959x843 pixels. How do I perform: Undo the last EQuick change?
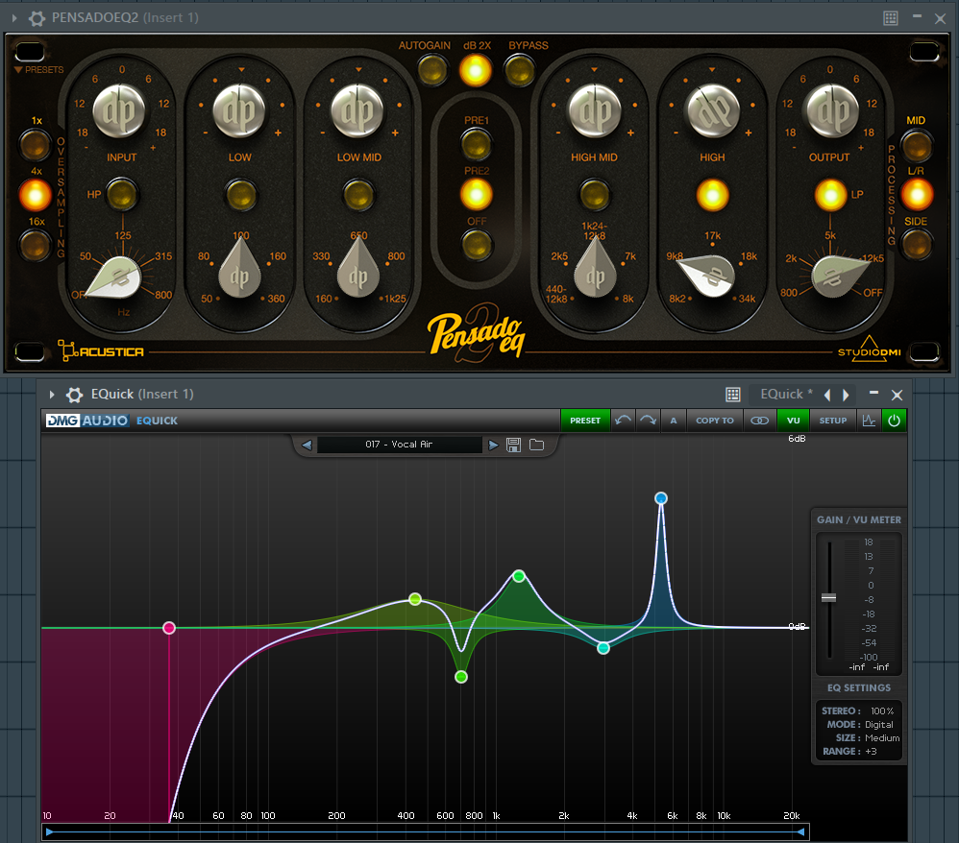pyautogui.click(x=624, y=421)
